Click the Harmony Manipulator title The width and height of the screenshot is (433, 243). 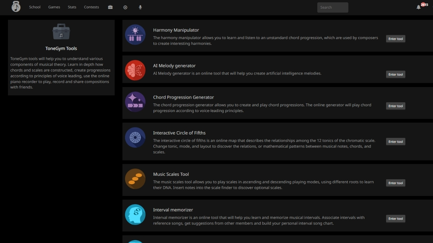[x=176, y=30]
